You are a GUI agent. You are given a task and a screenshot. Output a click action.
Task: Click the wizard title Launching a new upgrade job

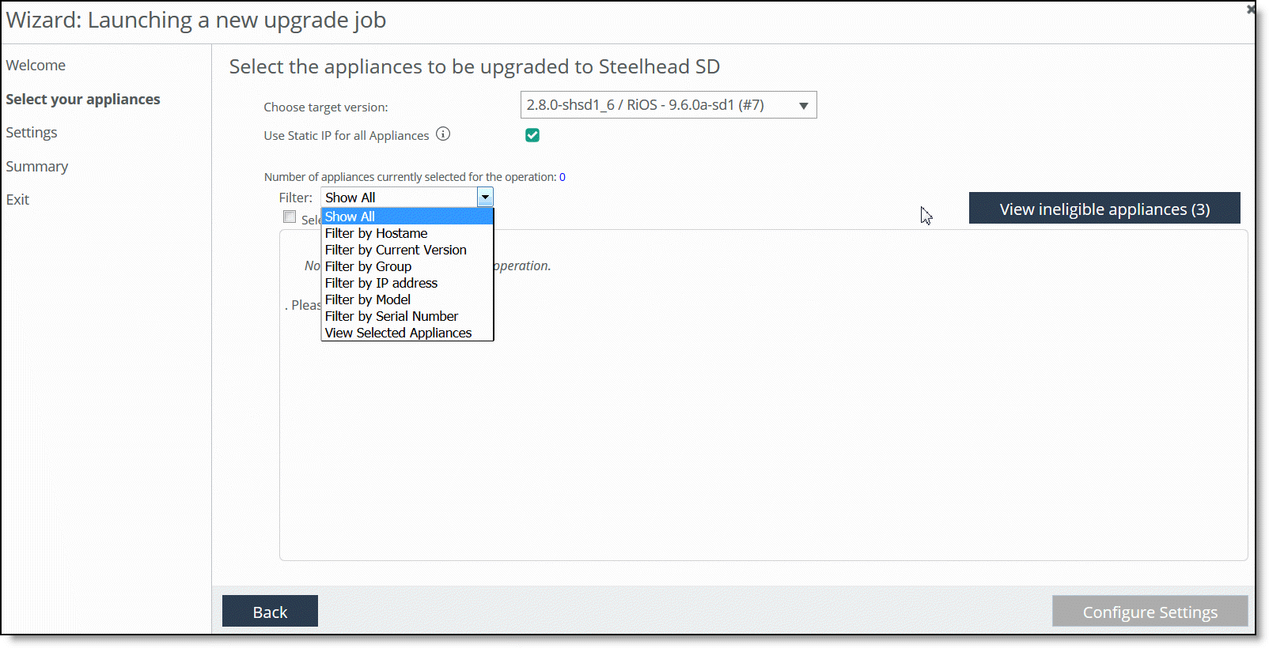point(196,20)
